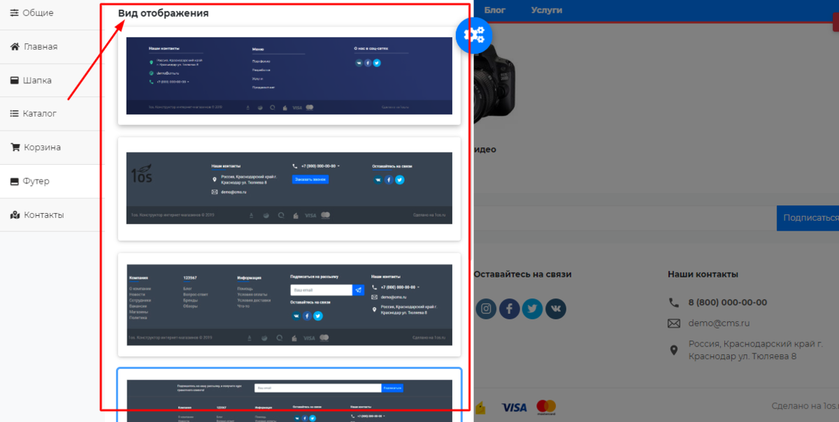Click the blue round gear settings button
Screen dimensions: 839x422
(474, 35)
